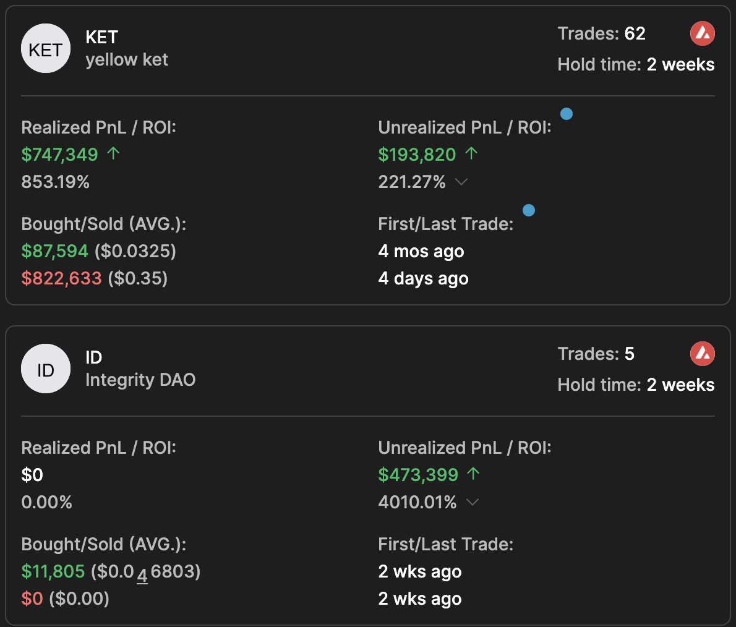736x627 pixels.
Task: Click the subscript 4 in ID average price
Action: [142, 576]
